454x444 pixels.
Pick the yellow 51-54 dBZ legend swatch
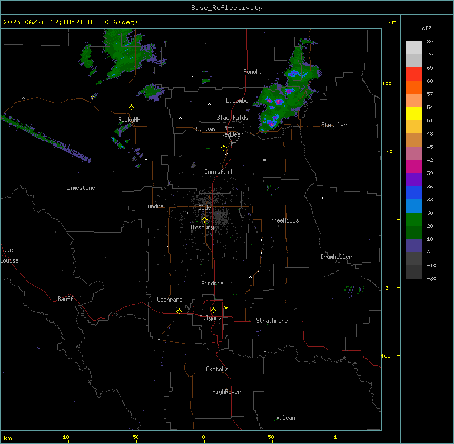tap(414, 113)
